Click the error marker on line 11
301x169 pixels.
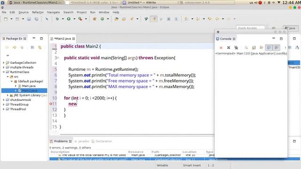(51, 104)
